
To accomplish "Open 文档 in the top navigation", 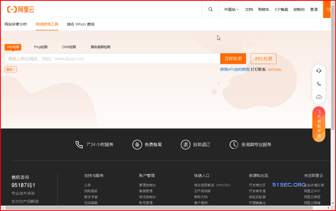I will 249,9.
